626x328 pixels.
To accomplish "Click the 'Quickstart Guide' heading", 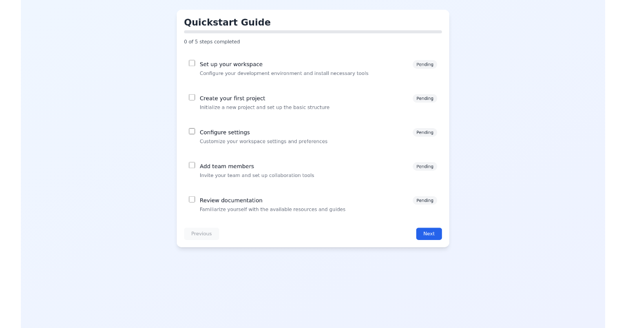I will pyautogui.click(x=227, y=22).
